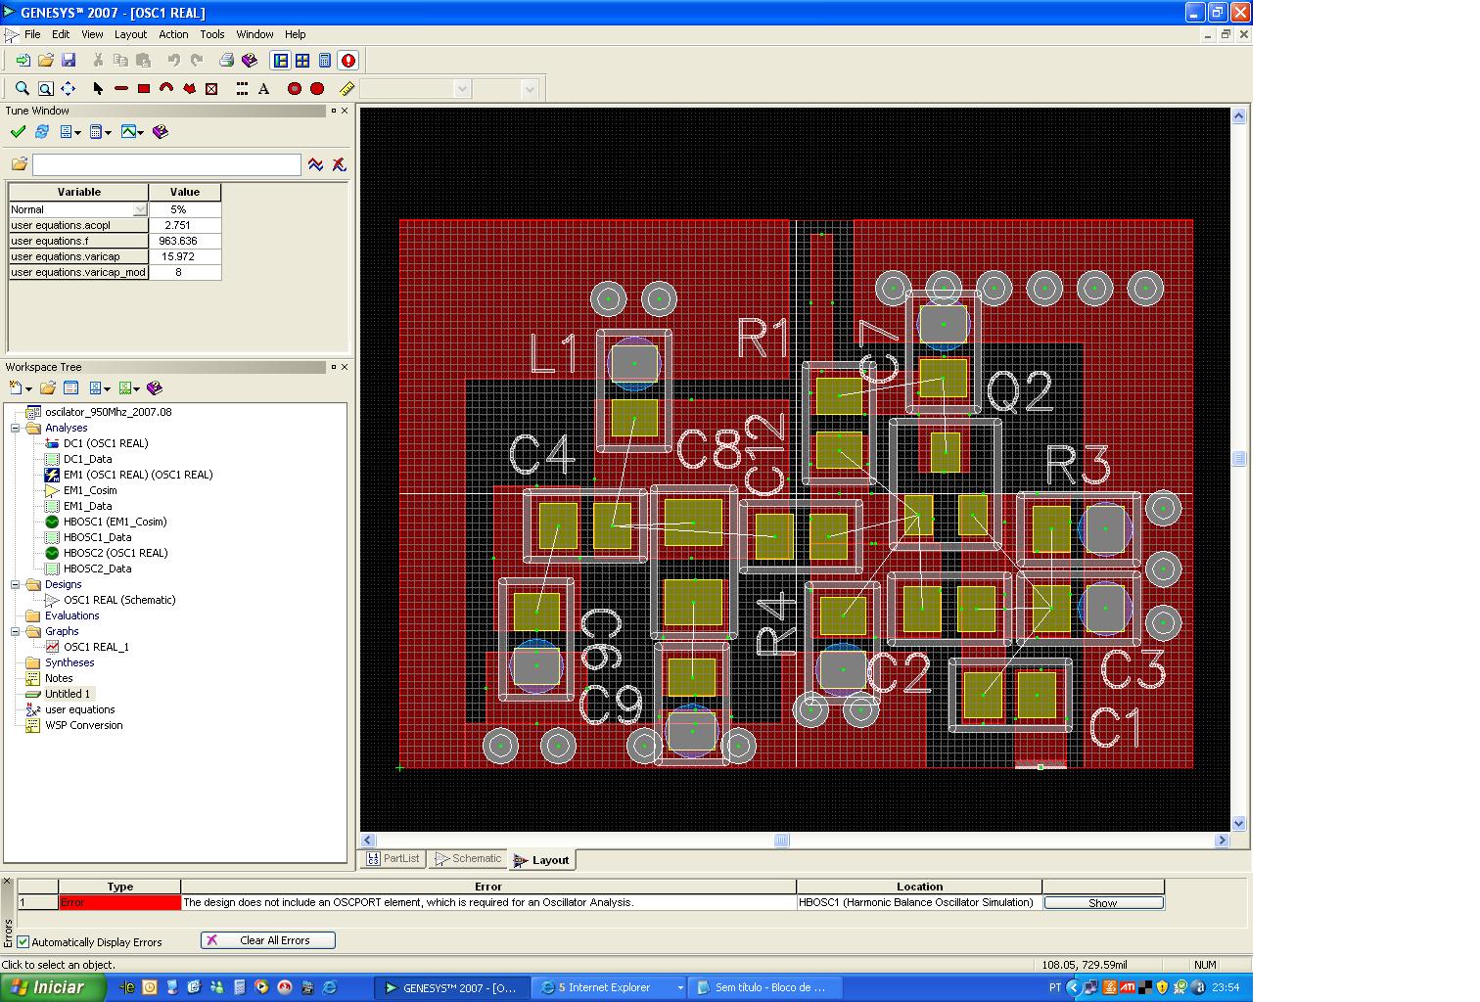
Task: Click the clear-errors X icon beside tune field
Action: click(339, 164)
